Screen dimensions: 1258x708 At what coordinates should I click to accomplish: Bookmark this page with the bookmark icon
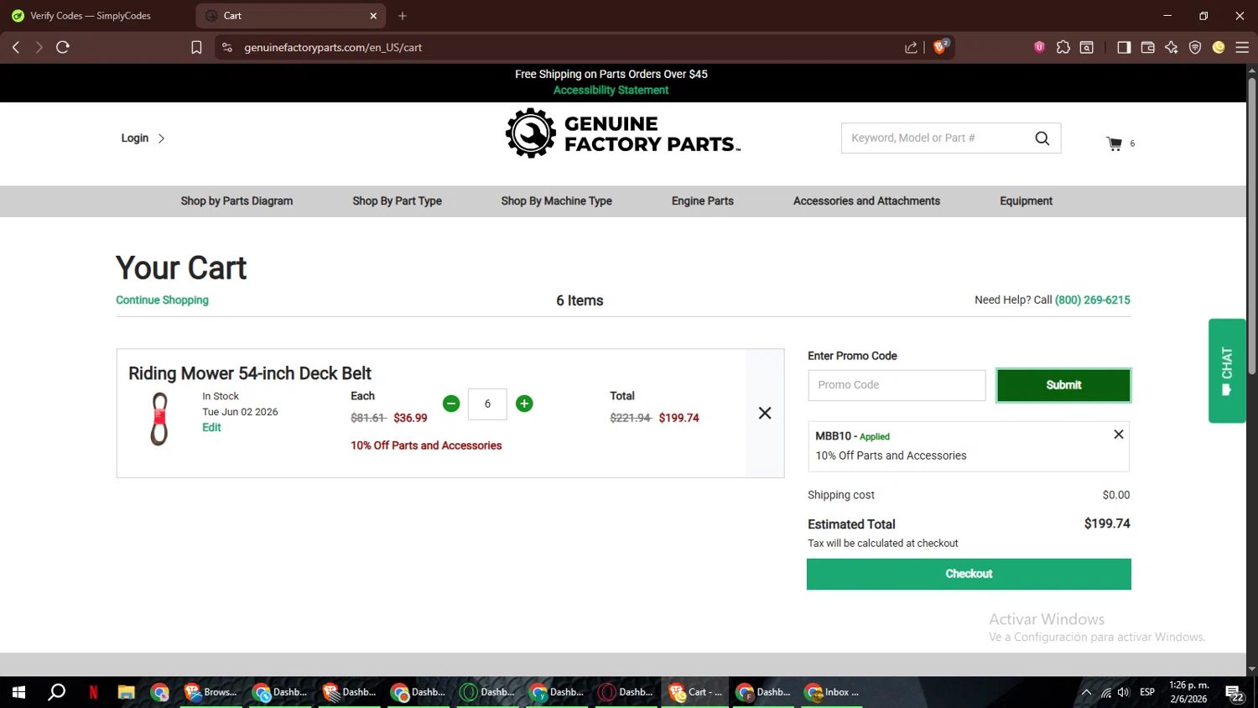pyautogui.click(x=196, y=47)
